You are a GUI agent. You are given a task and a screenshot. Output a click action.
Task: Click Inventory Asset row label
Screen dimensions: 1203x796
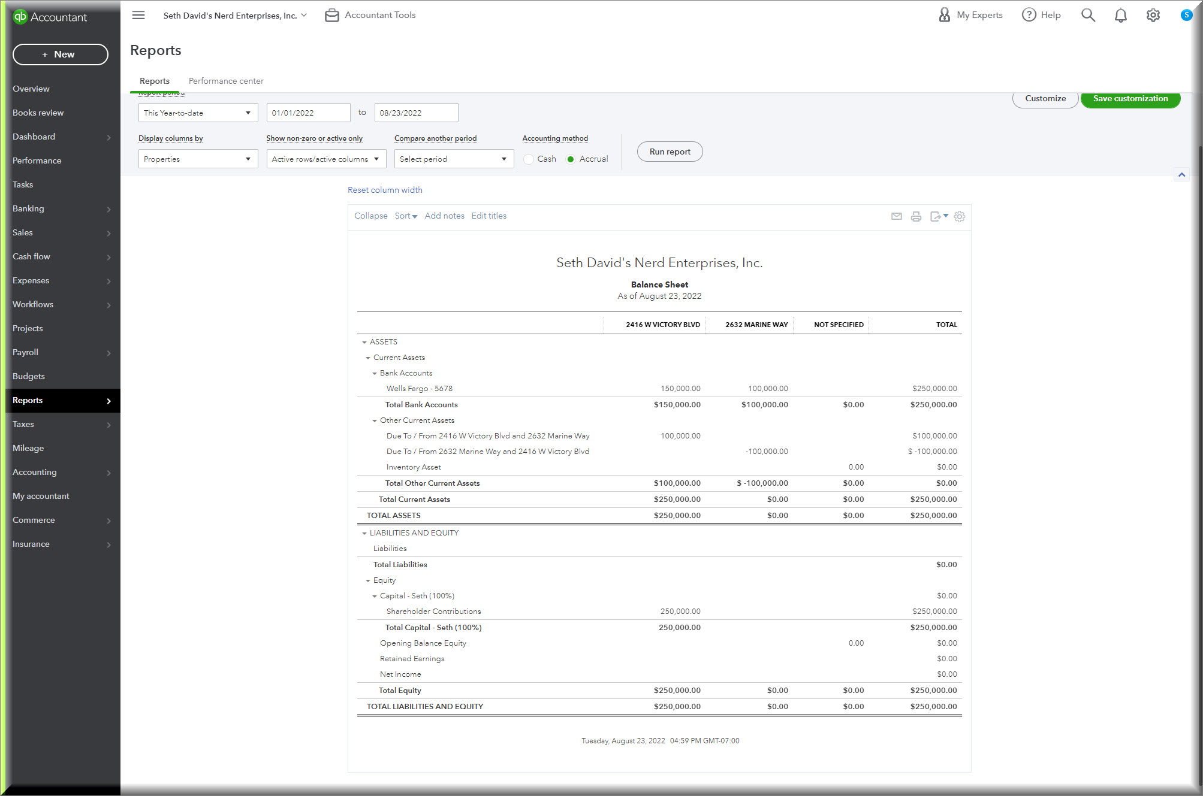point(414,467)
